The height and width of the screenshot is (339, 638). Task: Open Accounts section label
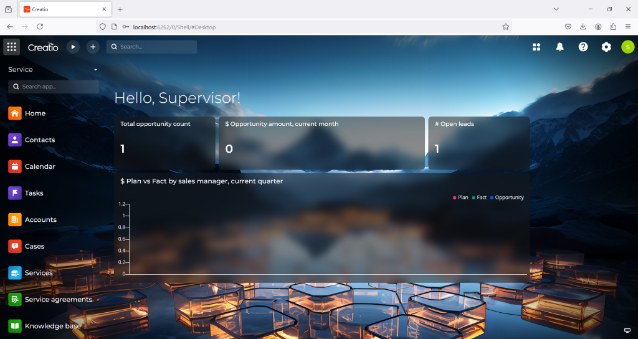[x=40, y=220]
